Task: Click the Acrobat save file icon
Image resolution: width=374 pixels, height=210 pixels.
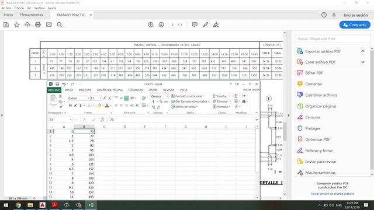Action: pos(6,24)
